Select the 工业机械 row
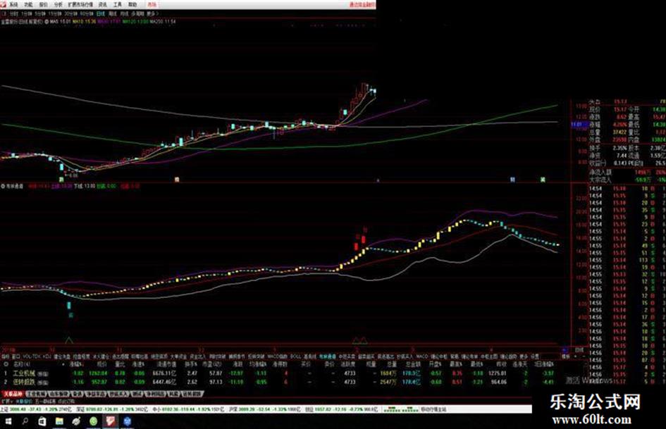This screenshot has width=666, height=429. tap(278, 373)
